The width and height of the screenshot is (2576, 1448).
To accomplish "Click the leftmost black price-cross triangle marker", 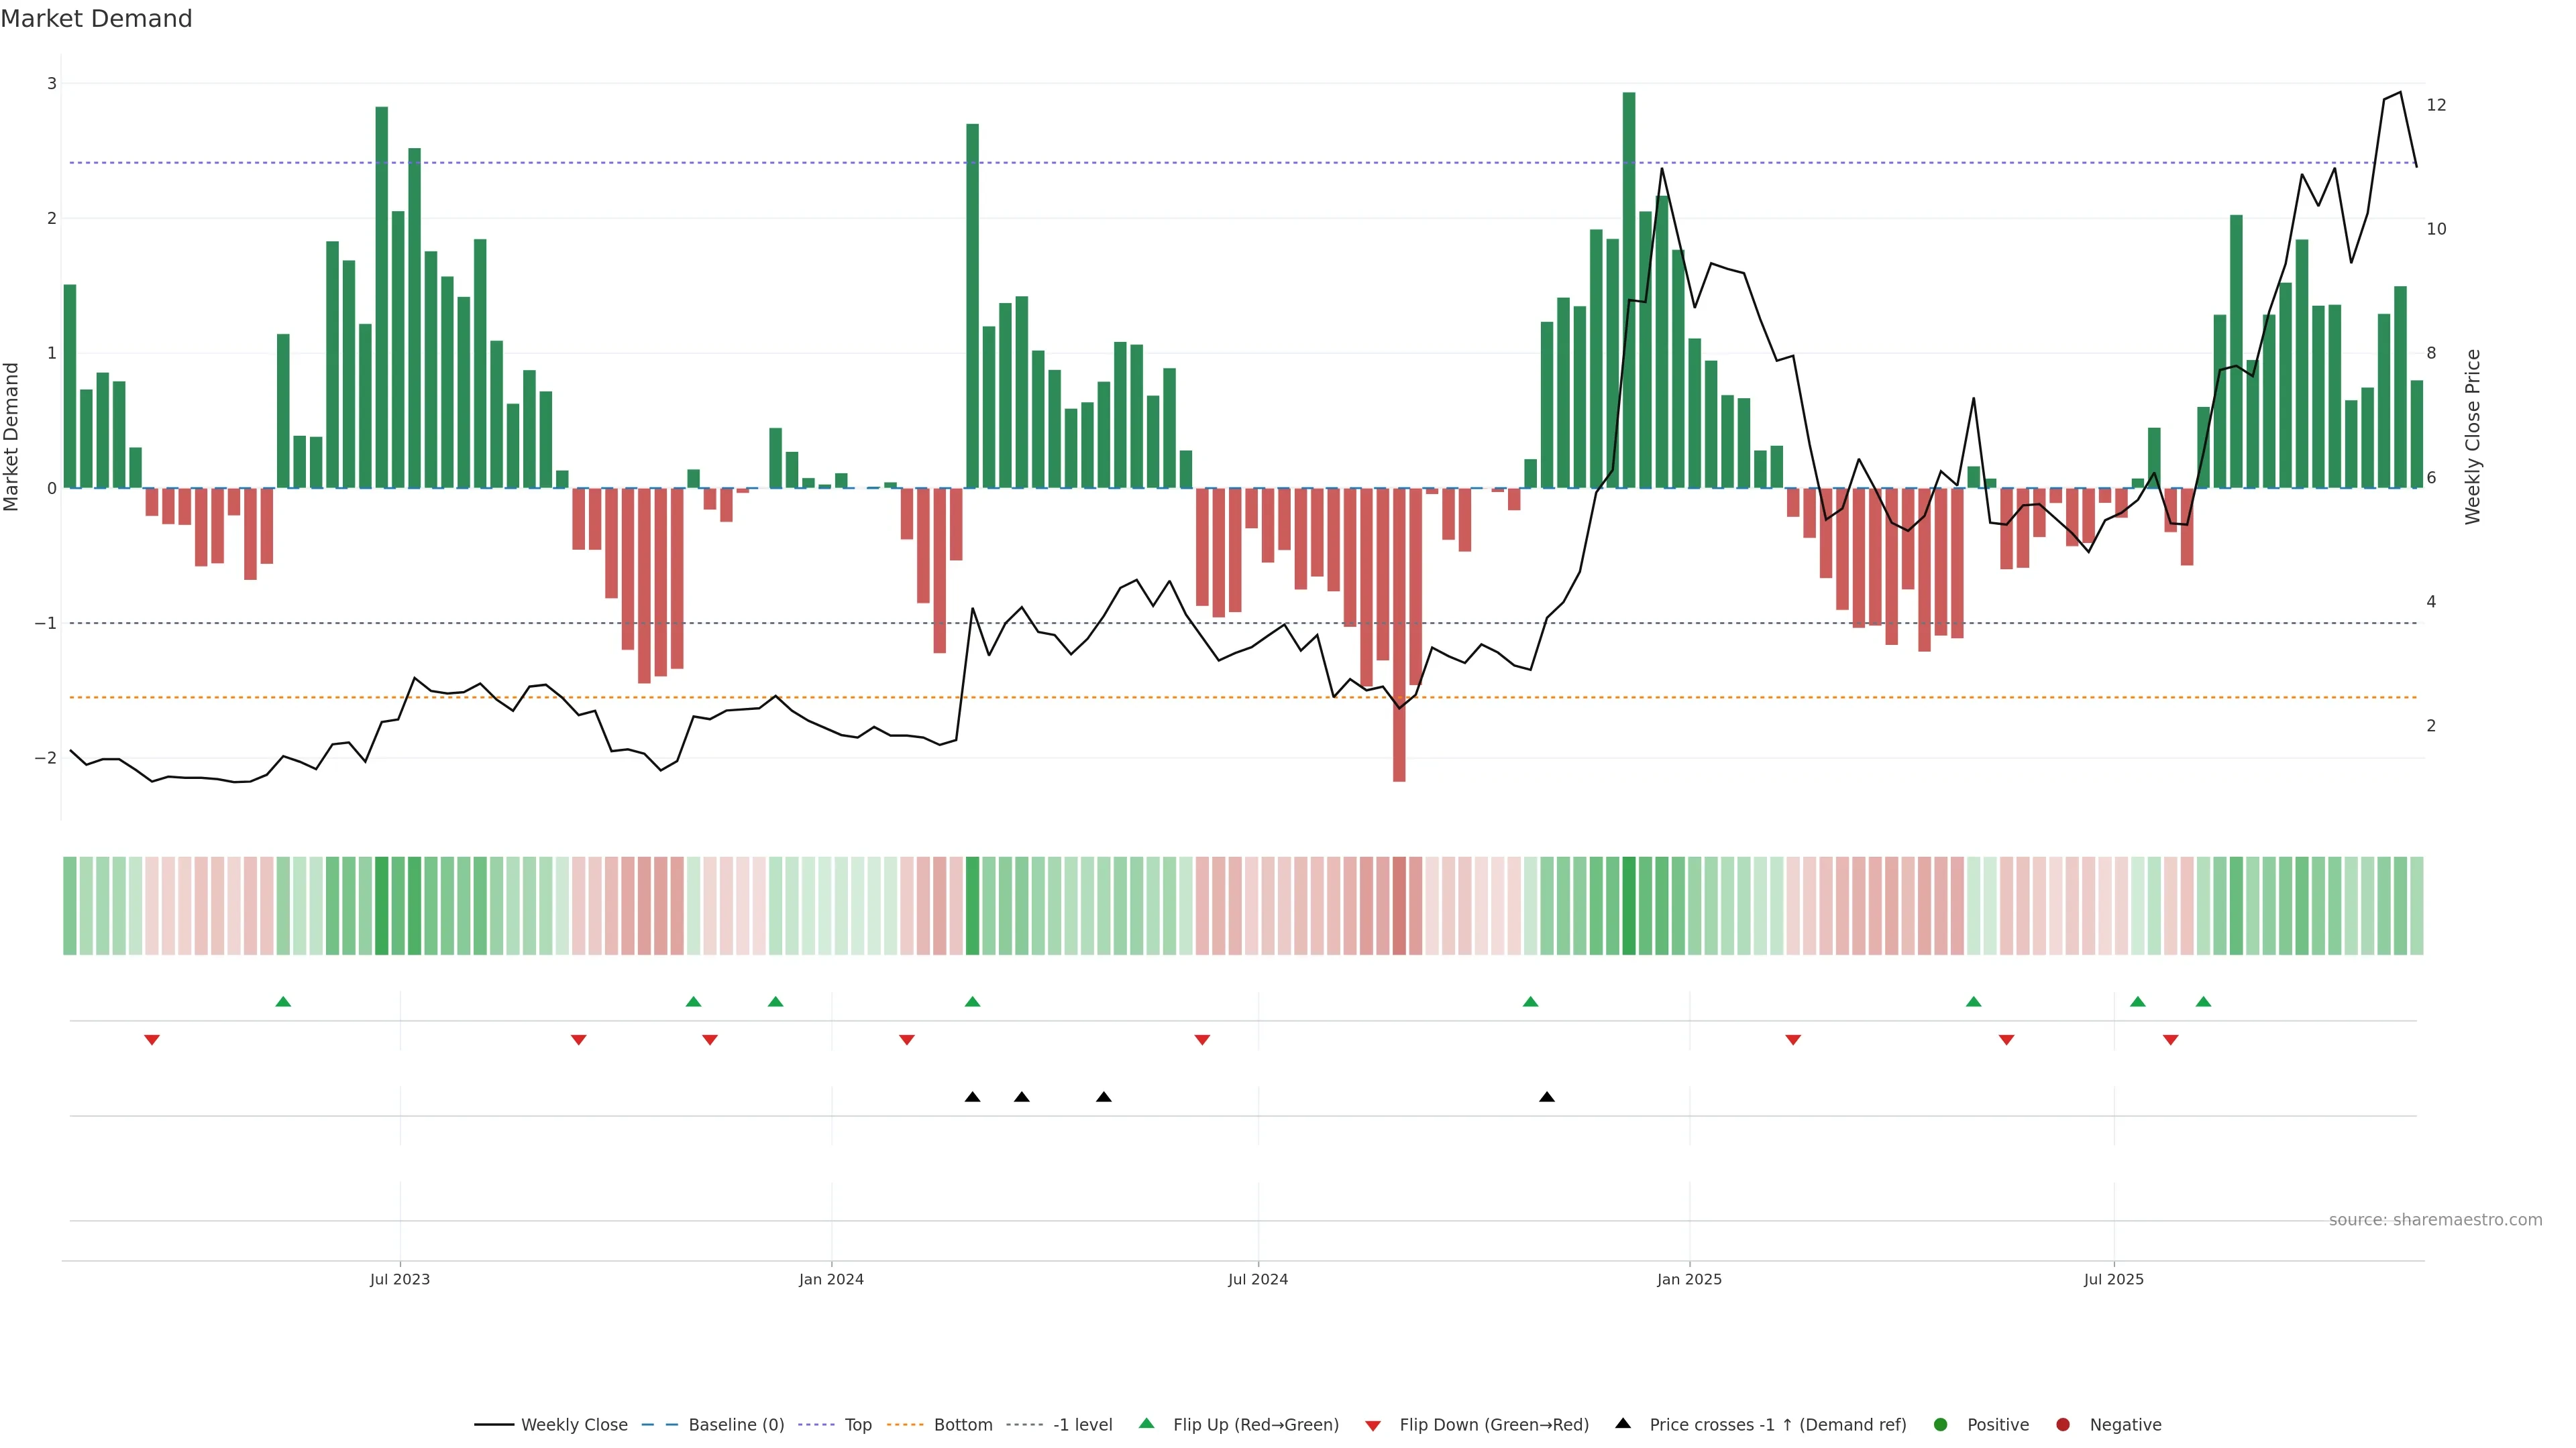I will 972,1097.
